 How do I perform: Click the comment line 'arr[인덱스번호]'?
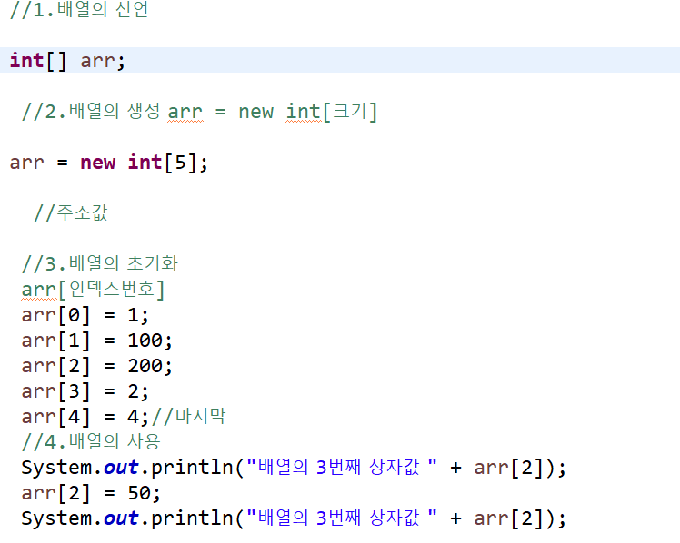click(93, 290)
